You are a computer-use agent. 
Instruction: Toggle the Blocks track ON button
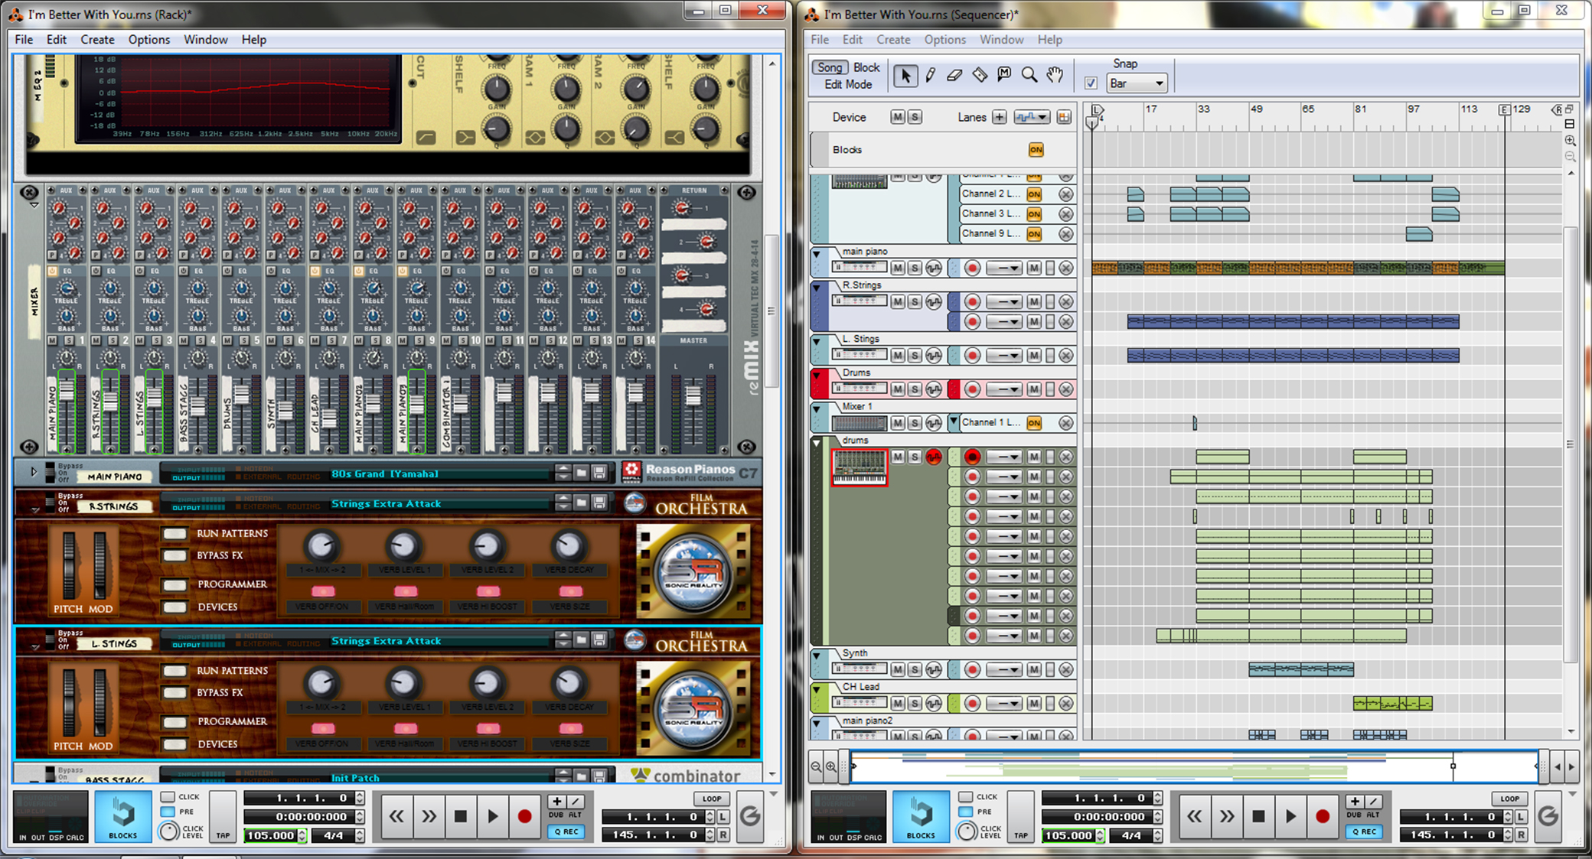click(1036, 150)
